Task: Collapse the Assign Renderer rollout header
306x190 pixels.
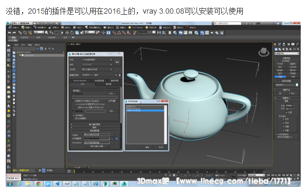Action: pos(95,131)
